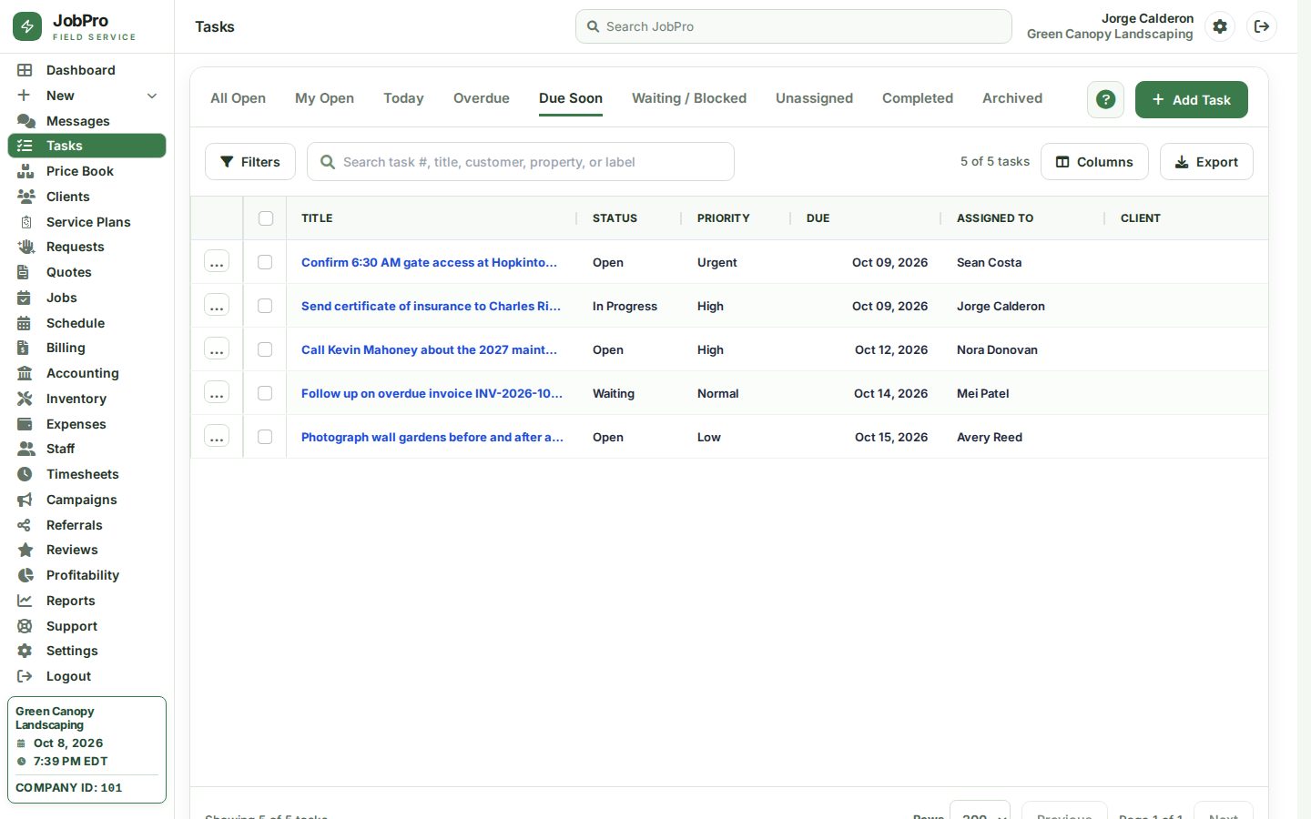
Task: Open Campaigns in the sidebar
Action: (86, 500)
